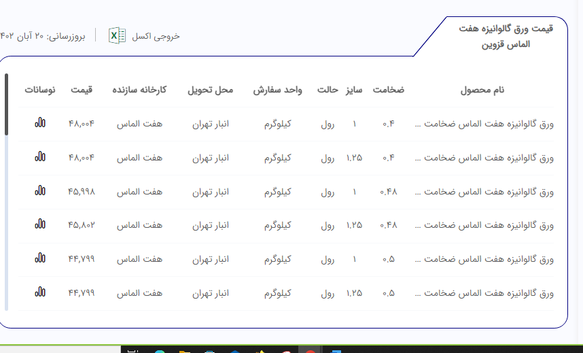Screen dimensions: 583x353
Task: Open fluctuation chart for 0.5 thickness size 1 row
Action: 40,259
